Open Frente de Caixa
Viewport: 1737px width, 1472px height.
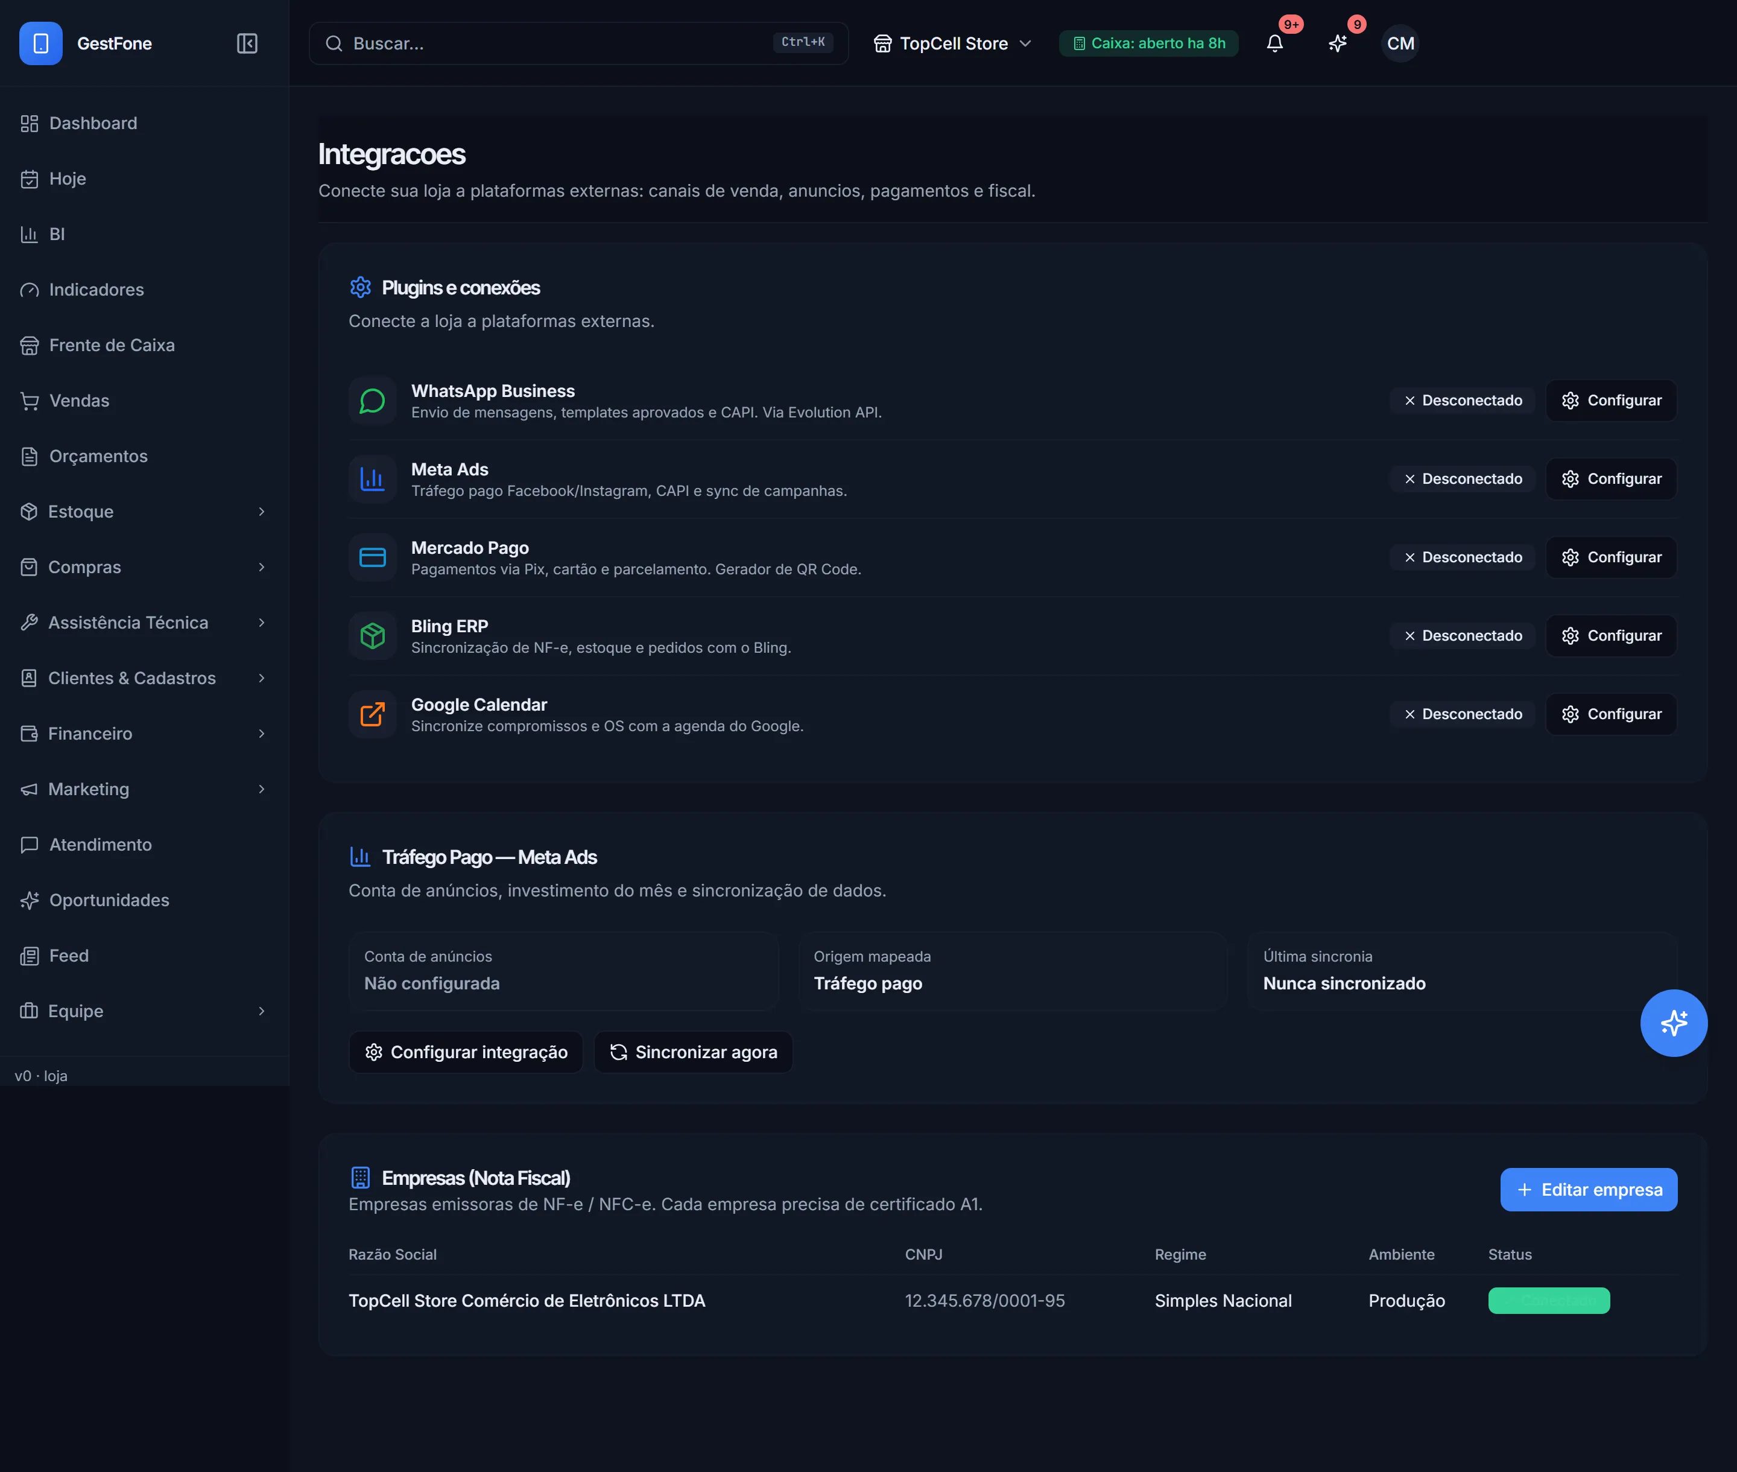coord(145,346)
